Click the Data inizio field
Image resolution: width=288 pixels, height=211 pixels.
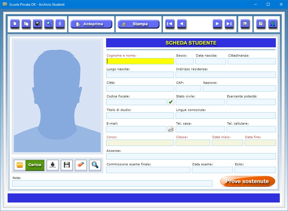pyautogui.click(x=227, y=143)
